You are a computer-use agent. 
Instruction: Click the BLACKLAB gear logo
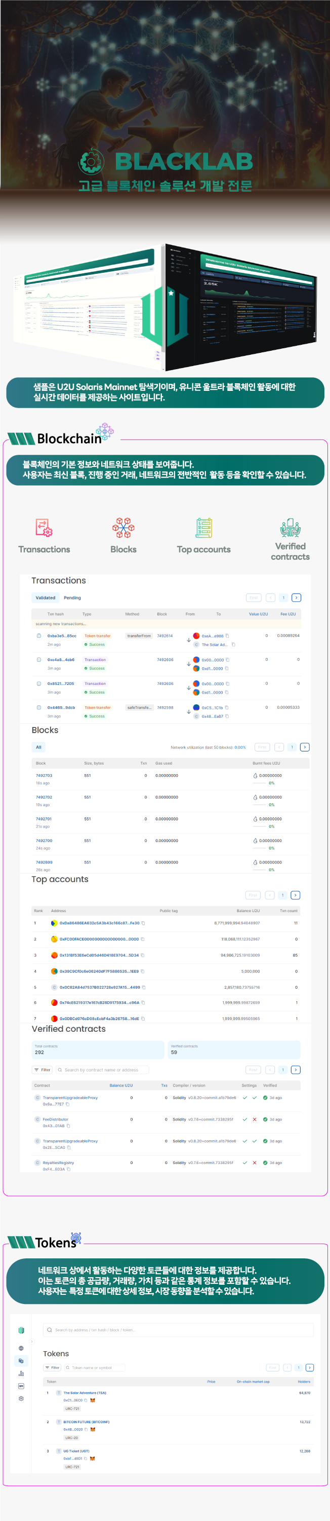tap(91, 161)
